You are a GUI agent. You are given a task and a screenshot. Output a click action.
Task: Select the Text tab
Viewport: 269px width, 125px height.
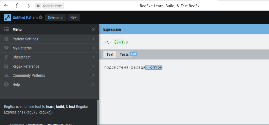(x=110, y=55)
